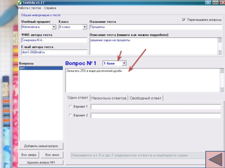Click the question text area with 'Записать 25%'

[143, 80]
